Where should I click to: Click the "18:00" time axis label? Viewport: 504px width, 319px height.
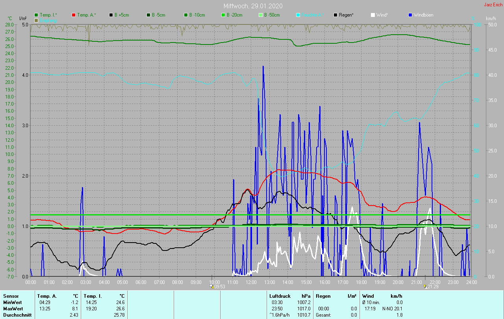click(x=361, y=282)
